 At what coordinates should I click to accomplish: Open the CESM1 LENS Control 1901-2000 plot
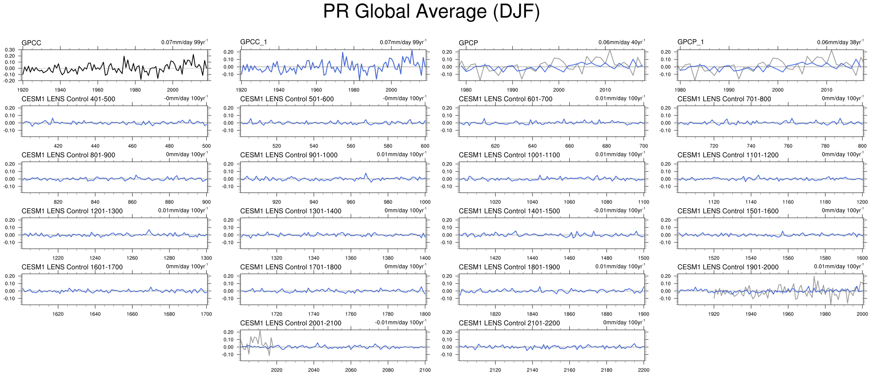(x=770, y=289)
